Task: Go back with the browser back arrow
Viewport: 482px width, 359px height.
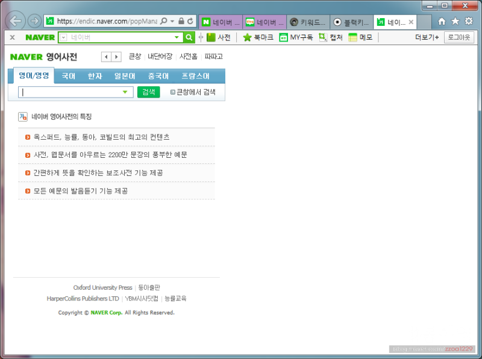Action: pos(15,21)
